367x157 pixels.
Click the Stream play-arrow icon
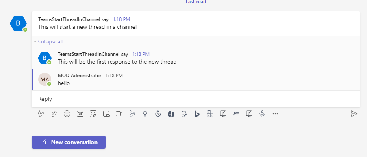132,114
